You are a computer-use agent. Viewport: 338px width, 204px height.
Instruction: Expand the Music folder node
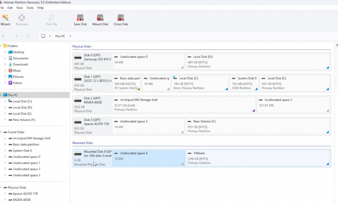click(5, 70)
